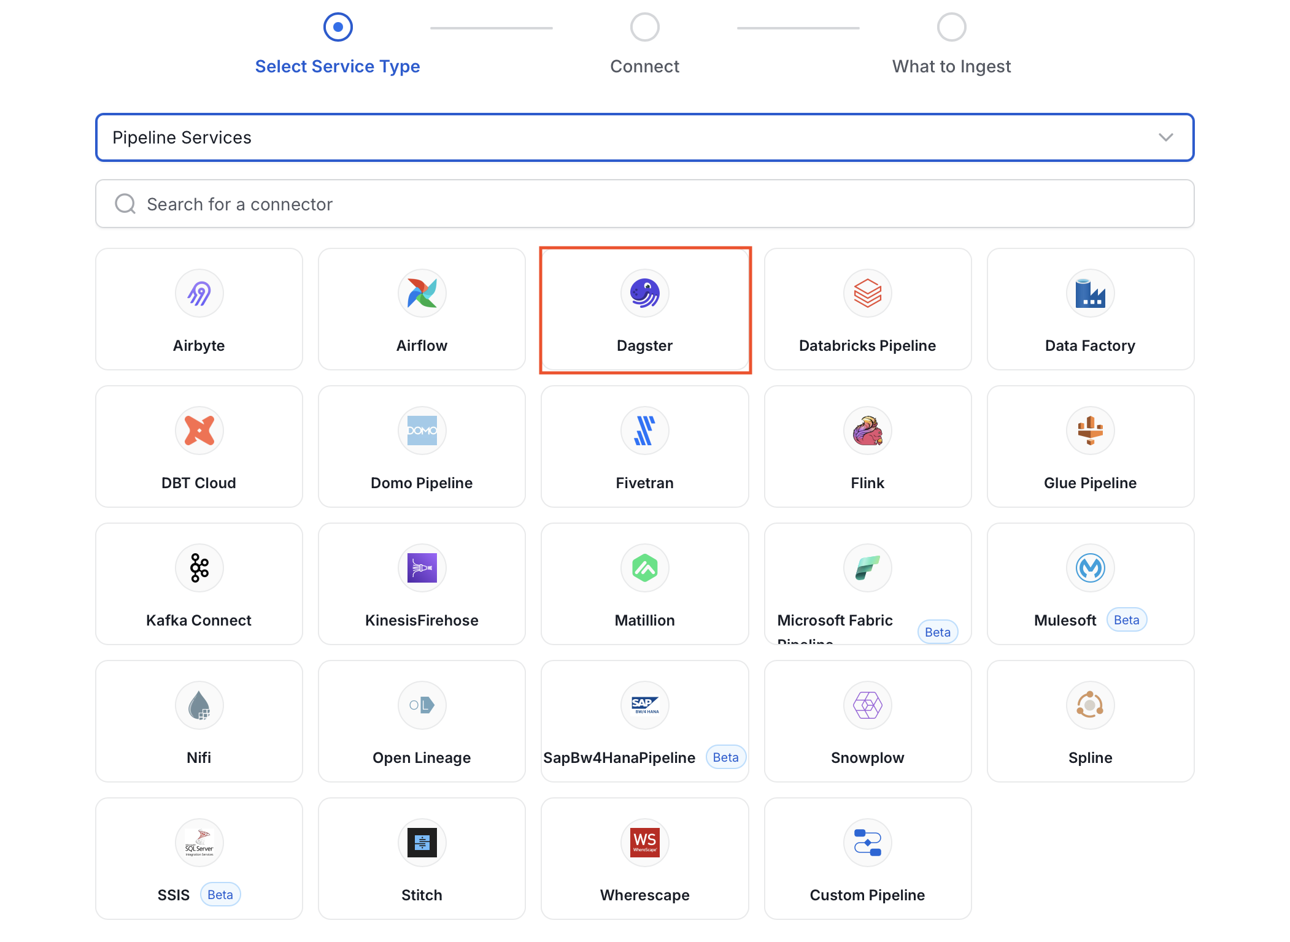Click the Spline label text
Screen dimensions: 1290x942
click(1091, 757)
